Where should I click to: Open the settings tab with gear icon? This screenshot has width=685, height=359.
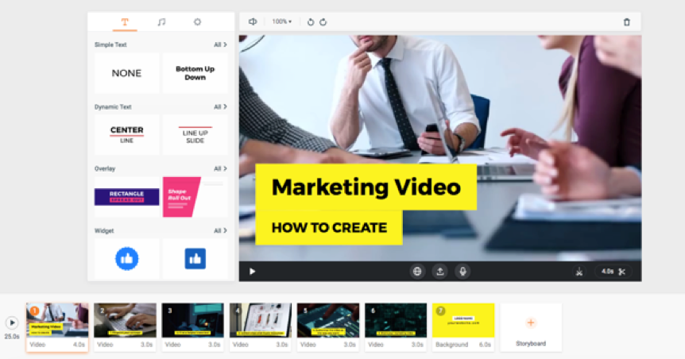click(x=197, y=22)
